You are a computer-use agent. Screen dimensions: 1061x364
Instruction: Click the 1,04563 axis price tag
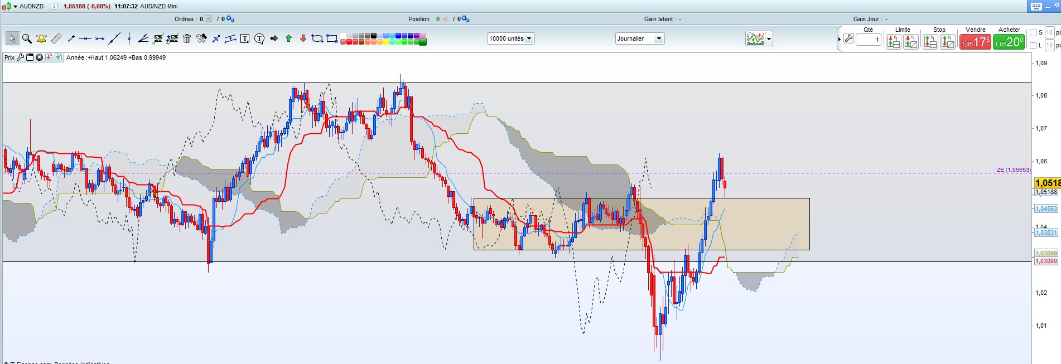tap(1046, 209)
